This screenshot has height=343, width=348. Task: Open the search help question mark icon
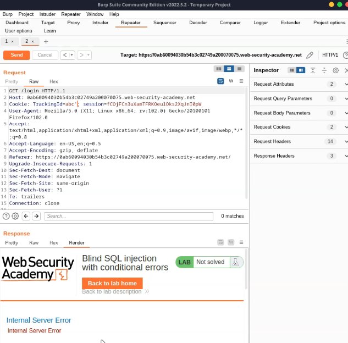click(x=6, y=216)
